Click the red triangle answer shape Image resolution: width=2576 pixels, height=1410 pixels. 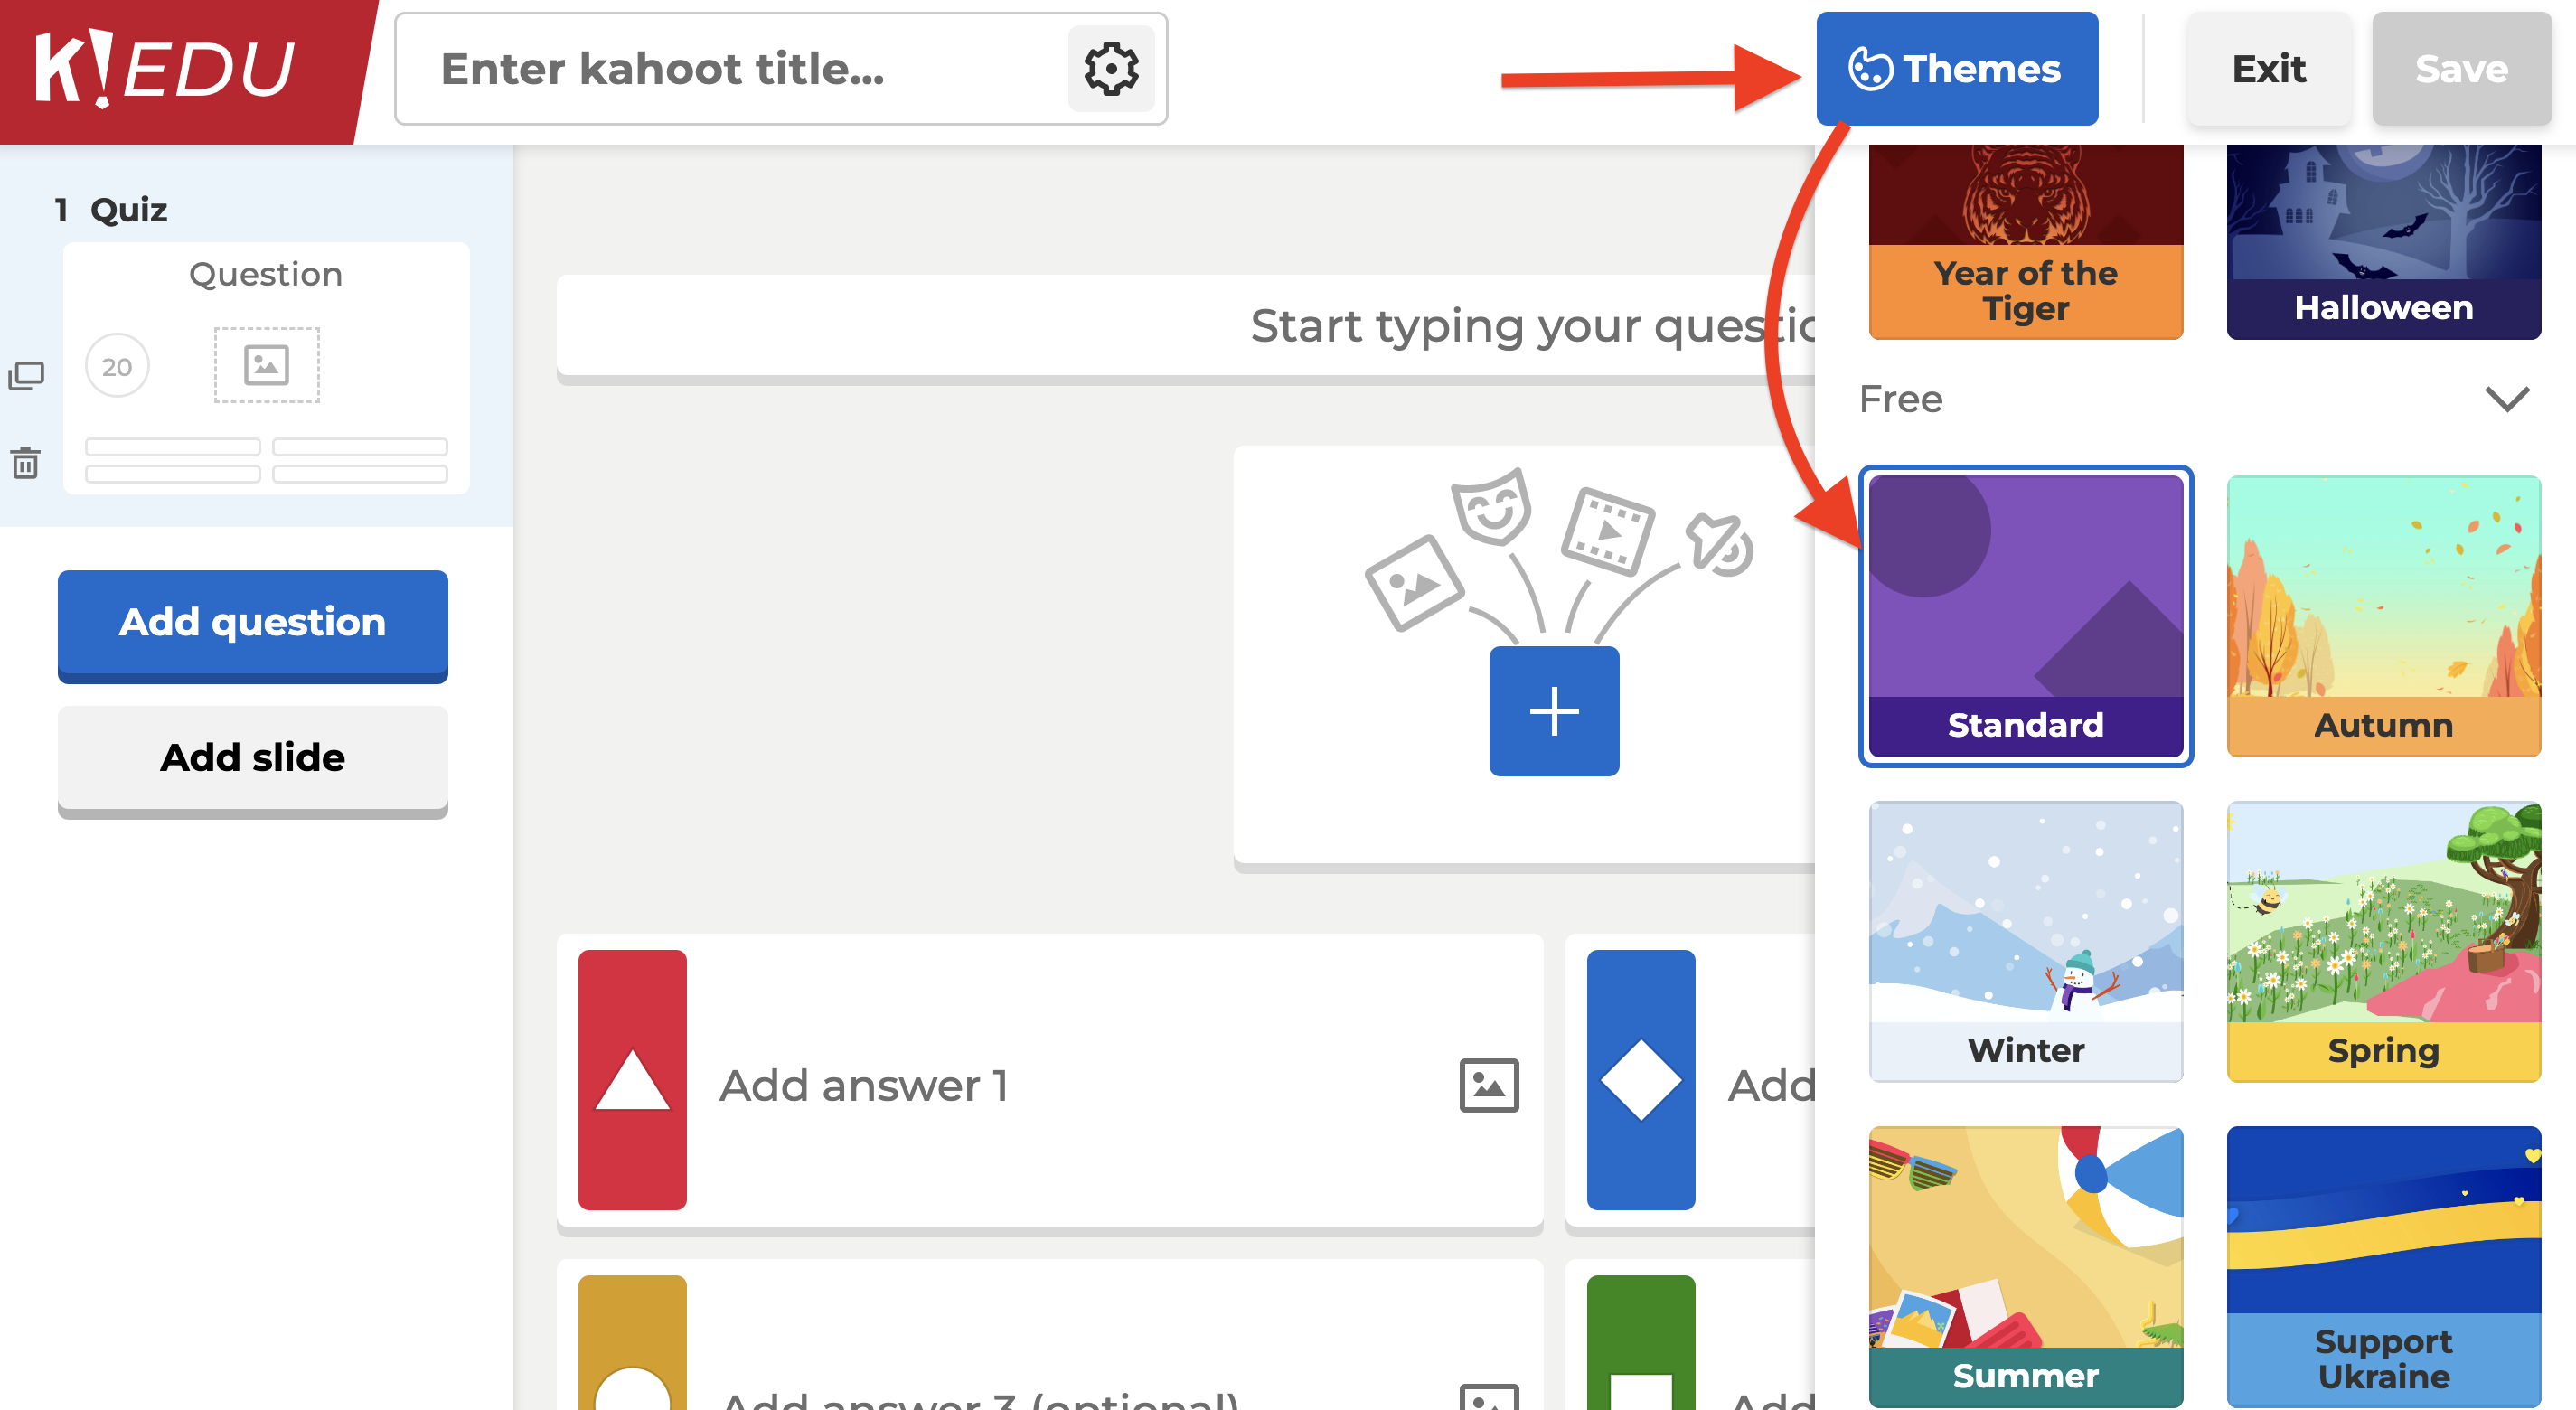(x=632, y=1079)
